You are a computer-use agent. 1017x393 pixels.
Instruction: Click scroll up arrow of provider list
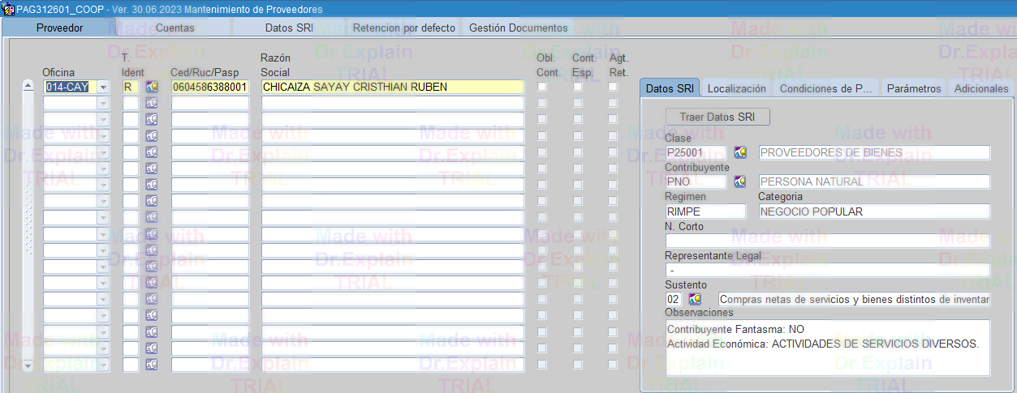click(28, 87)
